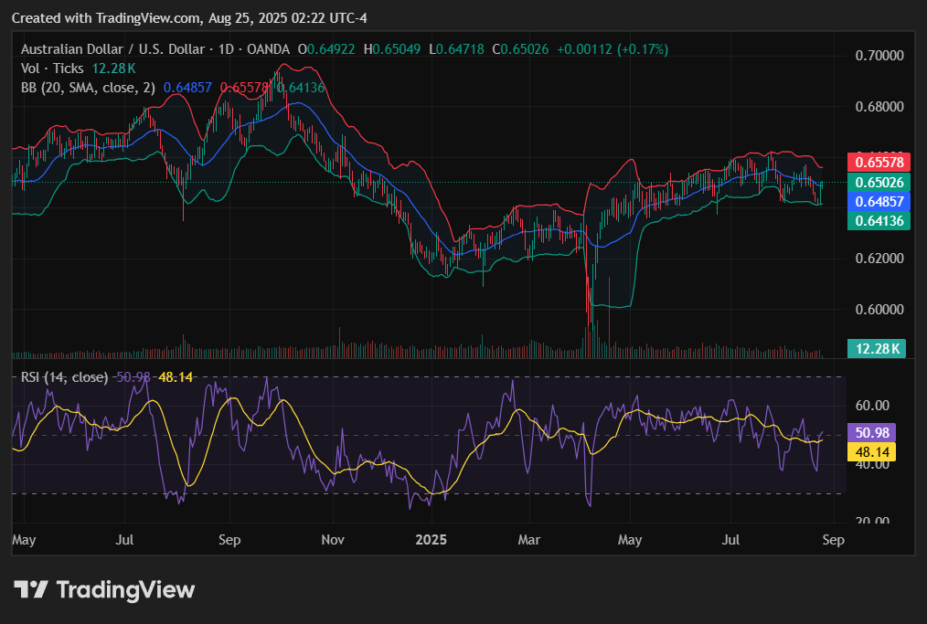Select the open value O0.64922
This screenshot has width=927, height=624.
click(x=326, y=49)
